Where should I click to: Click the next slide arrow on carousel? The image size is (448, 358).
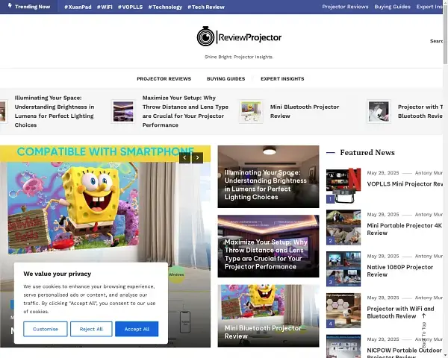point(197,157)
